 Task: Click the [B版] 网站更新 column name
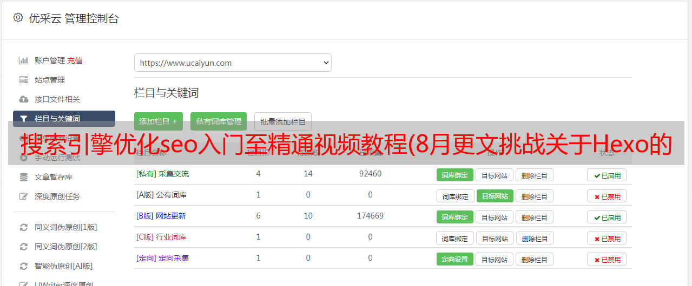pyautogui.click(x=161, y=216)
